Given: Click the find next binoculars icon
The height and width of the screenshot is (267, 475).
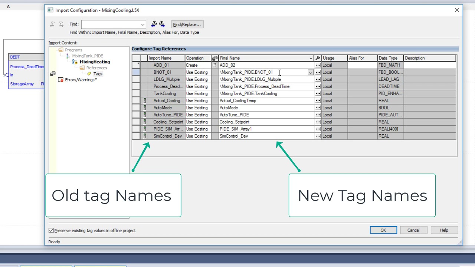Looking at the screenshot, I should tap(162, 24).
